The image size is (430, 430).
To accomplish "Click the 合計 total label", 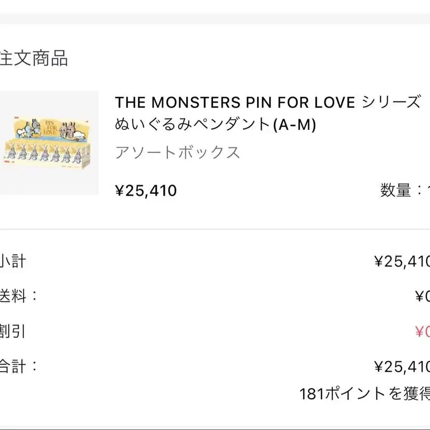I will 18,366.
